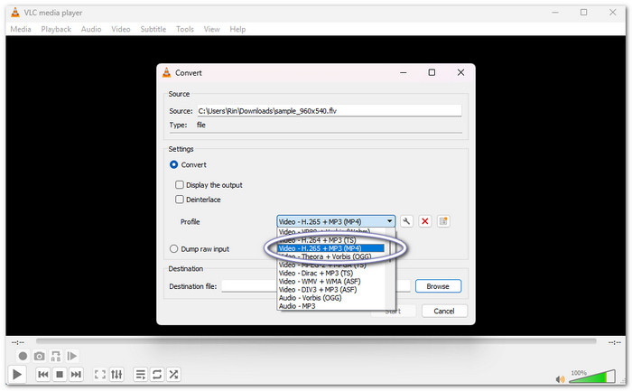Open the Playback menu
The width and height of the screenshot is (632, 391).
pos(56,29)
